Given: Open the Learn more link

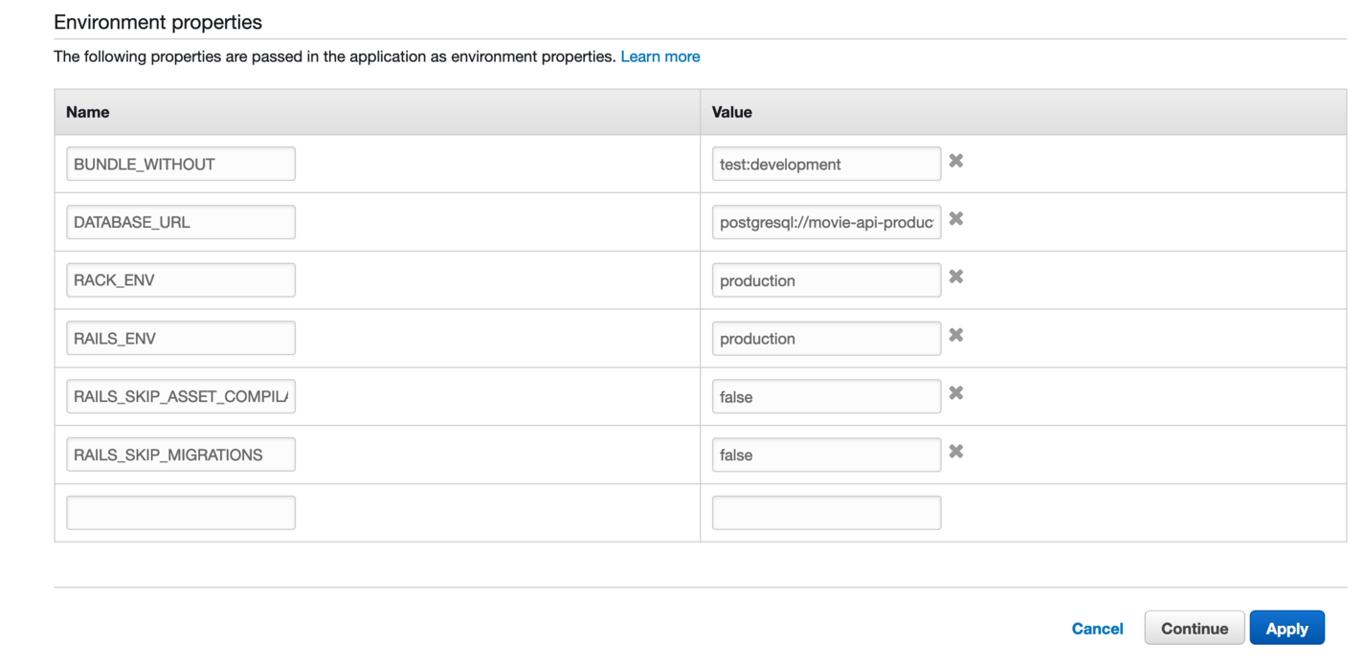Looking at the screenshot, I should point(660,56).
